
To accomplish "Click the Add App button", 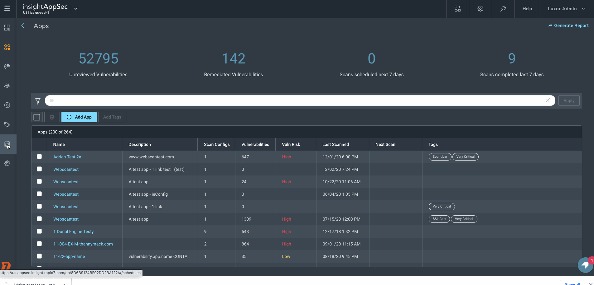I will 79,117.
